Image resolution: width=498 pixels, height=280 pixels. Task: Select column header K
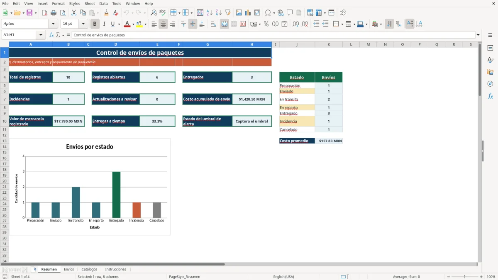coord(329,44)
